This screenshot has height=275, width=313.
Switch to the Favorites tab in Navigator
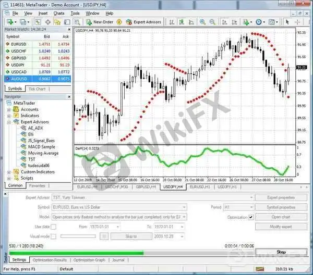[x=37, y=186]
